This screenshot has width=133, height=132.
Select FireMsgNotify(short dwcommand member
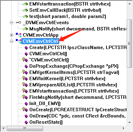(78, 97)
